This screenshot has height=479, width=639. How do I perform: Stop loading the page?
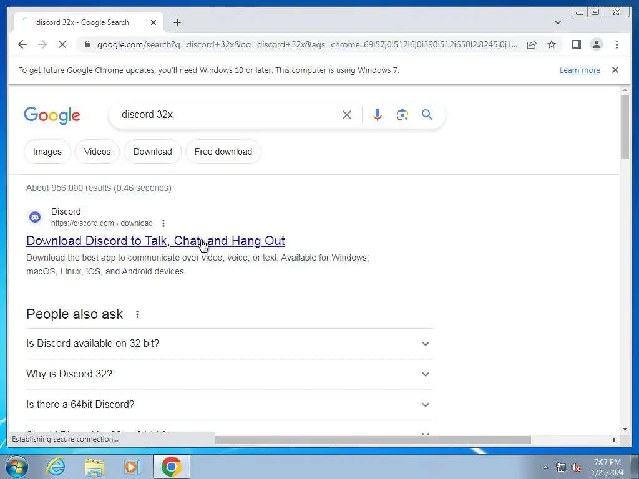point(62,44)
